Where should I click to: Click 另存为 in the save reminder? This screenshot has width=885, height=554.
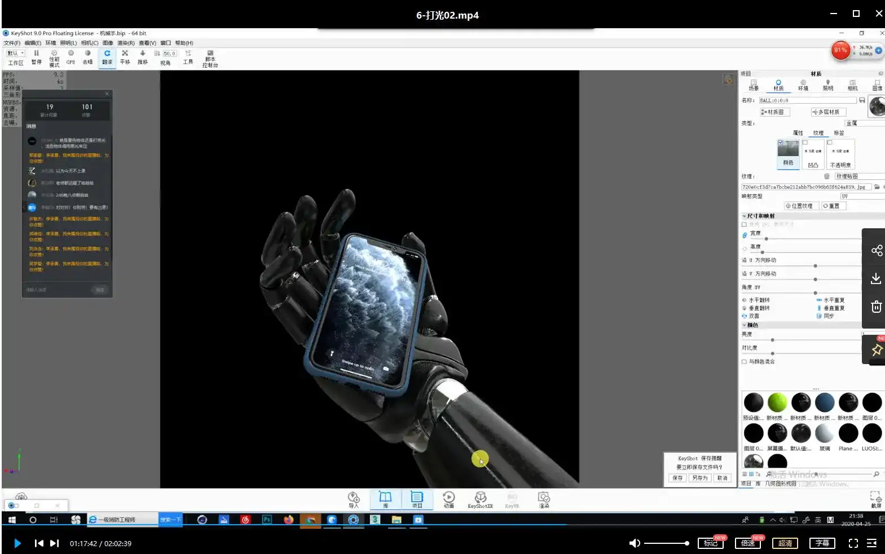699,478
